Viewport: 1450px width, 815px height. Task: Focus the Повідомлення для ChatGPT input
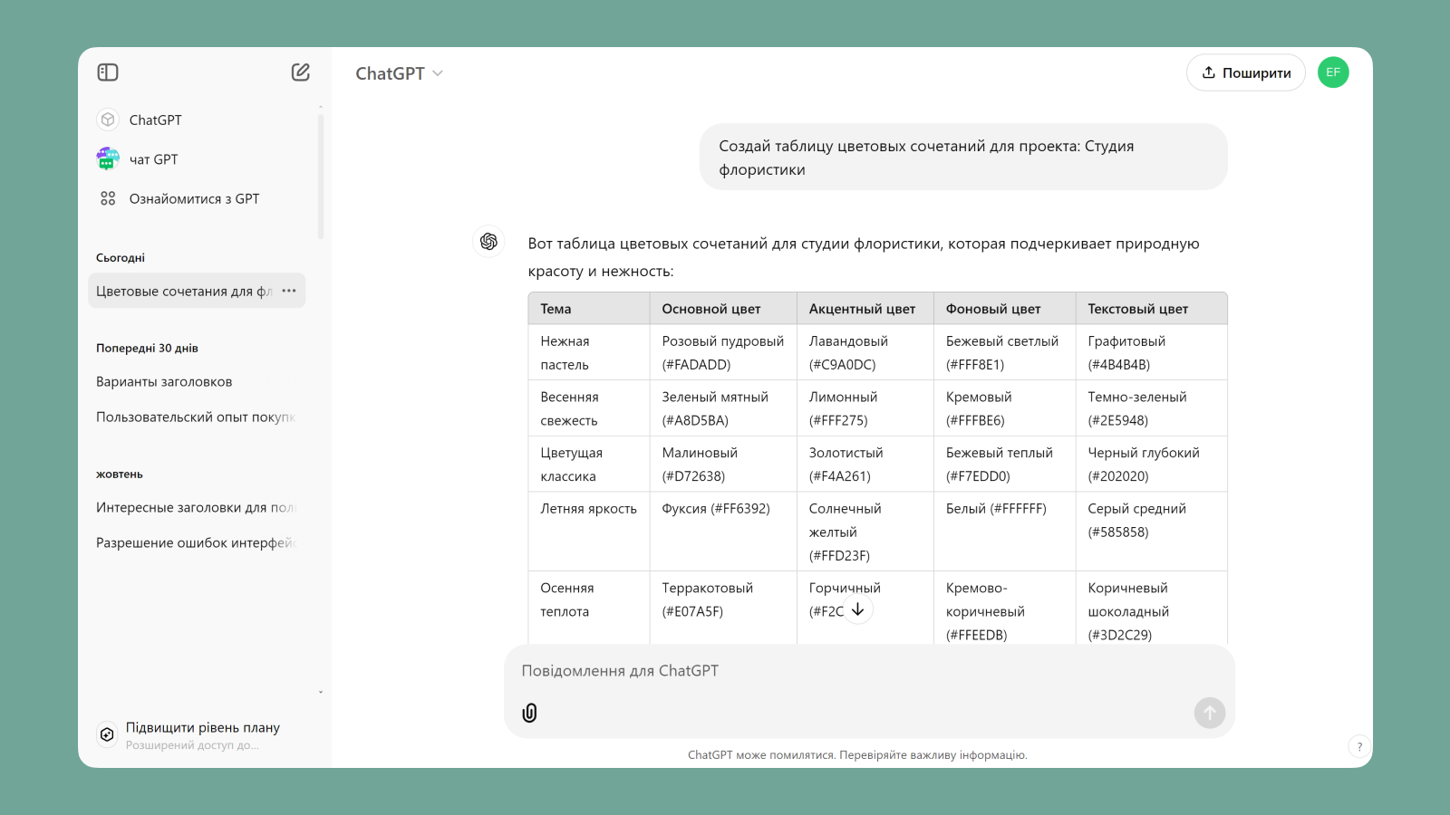click(x=852, y=671)
